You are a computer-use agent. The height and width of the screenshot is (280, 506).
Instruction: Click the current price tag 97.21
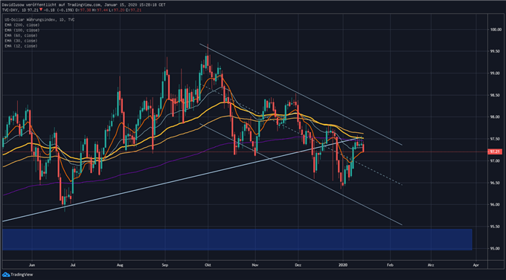495,152
